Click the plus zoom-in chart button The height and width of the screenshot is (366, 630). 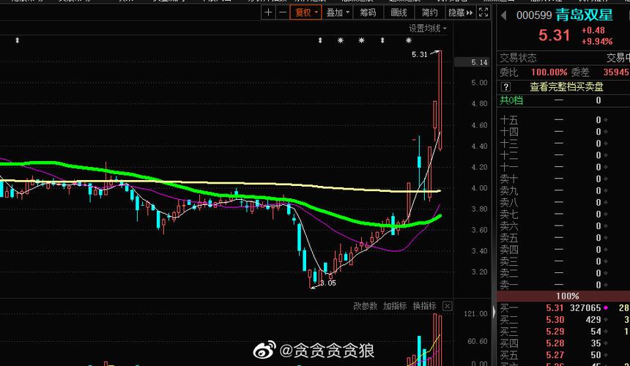[269, 12]
